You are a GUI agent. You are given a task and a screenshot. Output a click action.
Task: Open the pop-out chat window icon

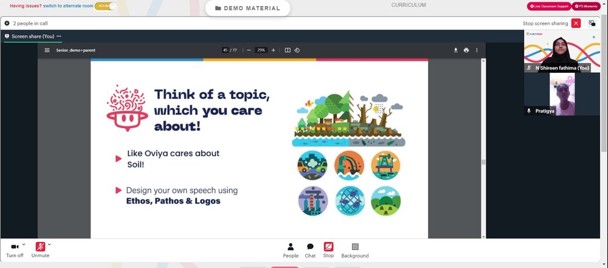[592, 23]
